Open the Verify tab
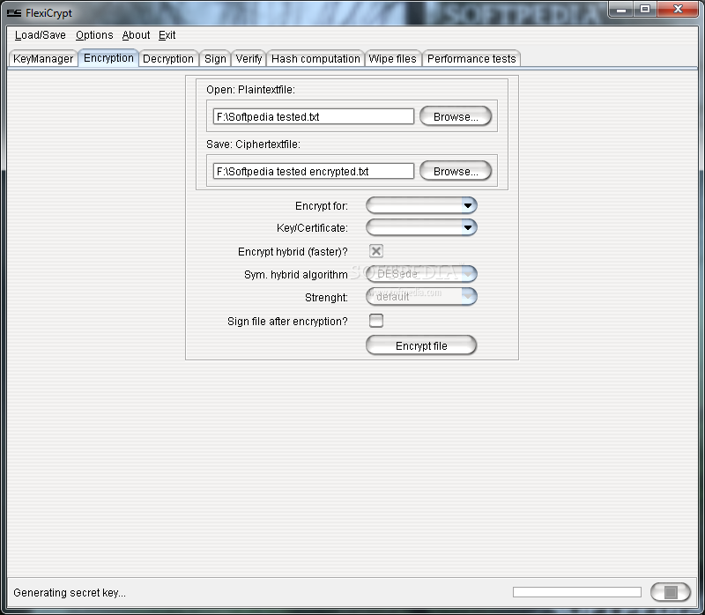Viewport: 705px width, 615px height. click(x=249, y=59)
